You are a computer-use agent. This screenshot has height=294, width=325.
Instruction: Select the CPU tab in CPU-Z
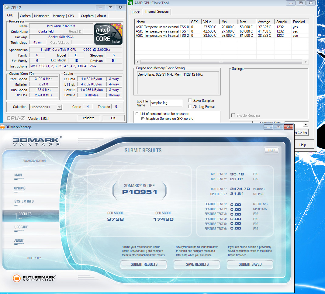pos(10,15)
